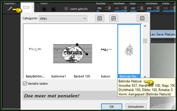Open the resource manager icon beside Categorie
Screen dimensions: 177x111
click(x=100, y=18)
